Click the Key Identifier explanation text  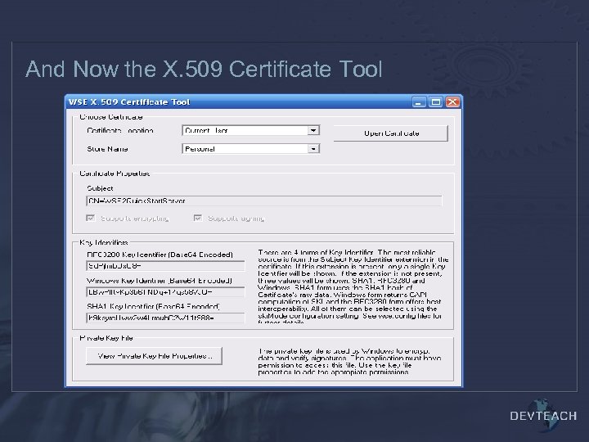pos(353,287)
